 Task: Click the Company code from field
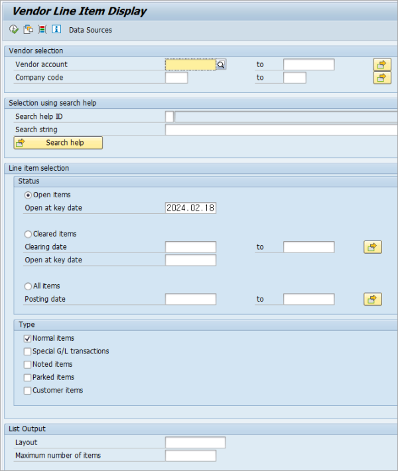pyautogui.click(x=176, y=78)
